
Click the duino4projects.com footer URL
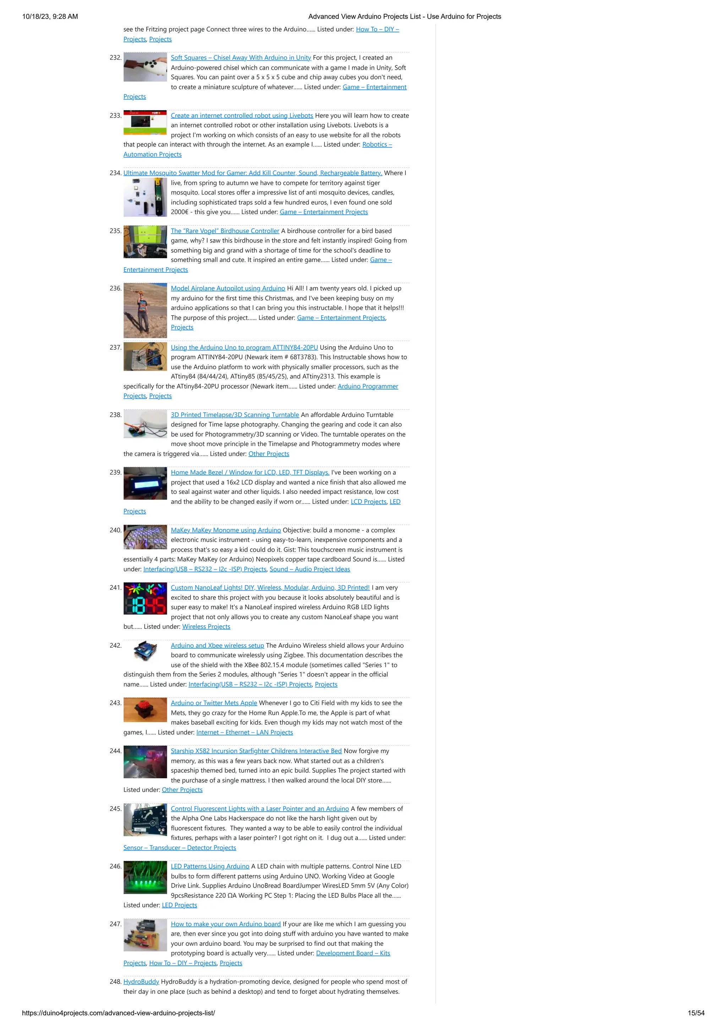point(118,1013)
